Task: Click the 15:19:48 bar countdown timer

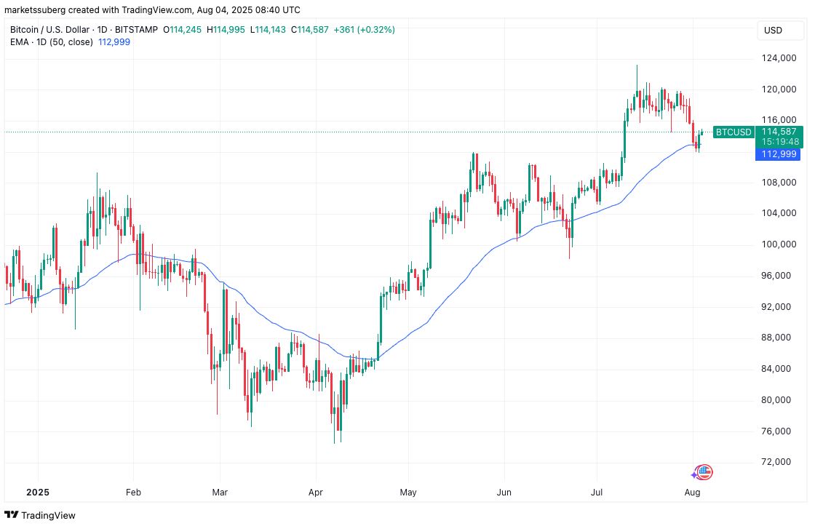Action: [x=780, y=142]
